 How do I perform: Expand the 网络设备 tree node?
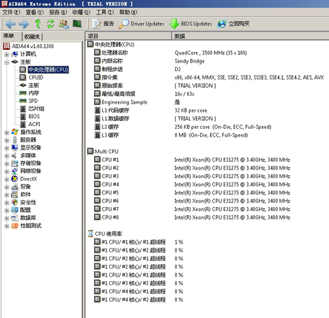point(7,171)
